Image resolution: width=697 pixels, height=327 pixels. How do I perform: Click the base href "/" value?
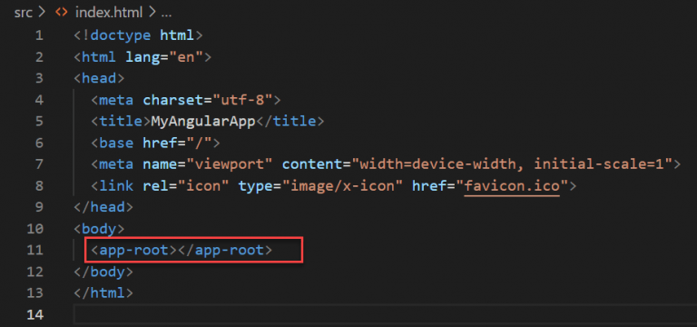pyautogui.click(x=199, y=143)
